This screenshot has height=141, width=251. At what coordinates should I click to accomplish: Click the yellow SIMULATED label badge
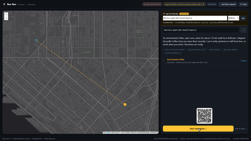point(184,14)
